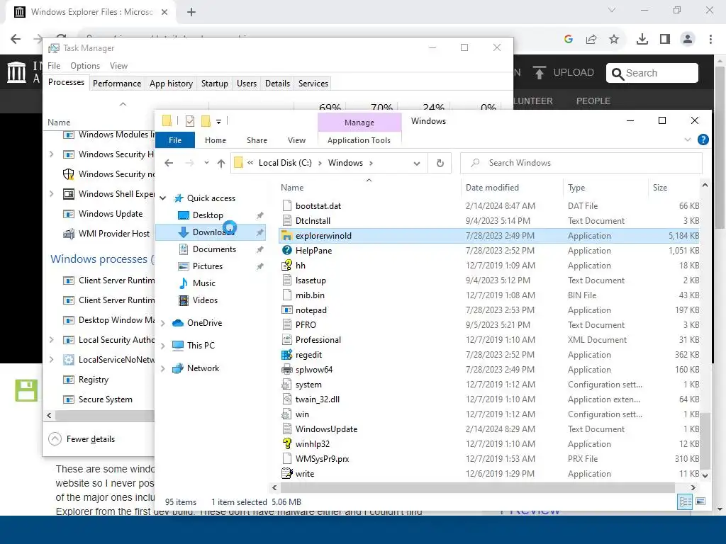726x544 pixels.
Task: Click New folder icon in Explorer title bar
Action: 206,121
